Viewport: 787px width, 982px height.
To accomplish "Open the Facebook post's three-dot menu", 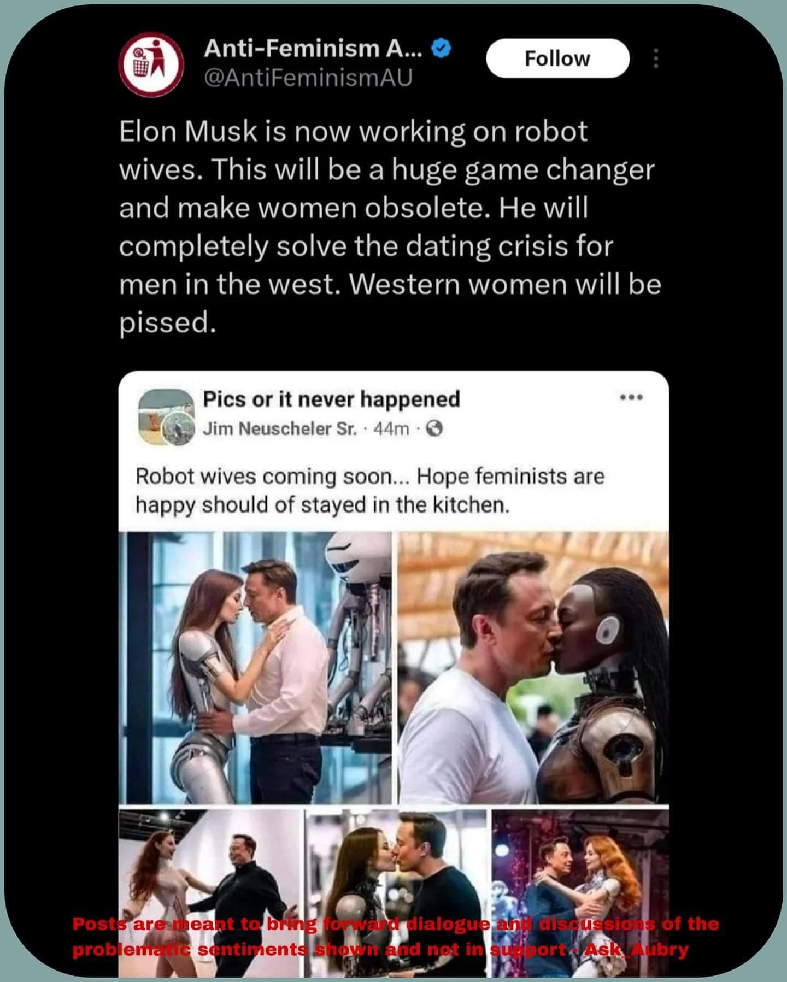I will click(x=631, y=397).
